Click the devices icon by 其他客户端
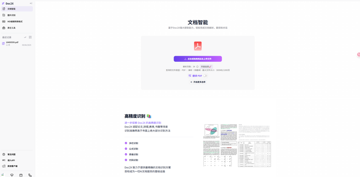Viewport: 360px width, 177px height. [4, 166]
